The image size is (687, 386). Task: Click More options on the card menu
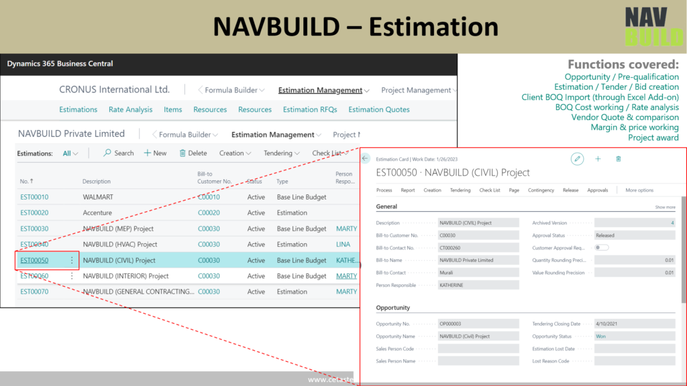639,190
